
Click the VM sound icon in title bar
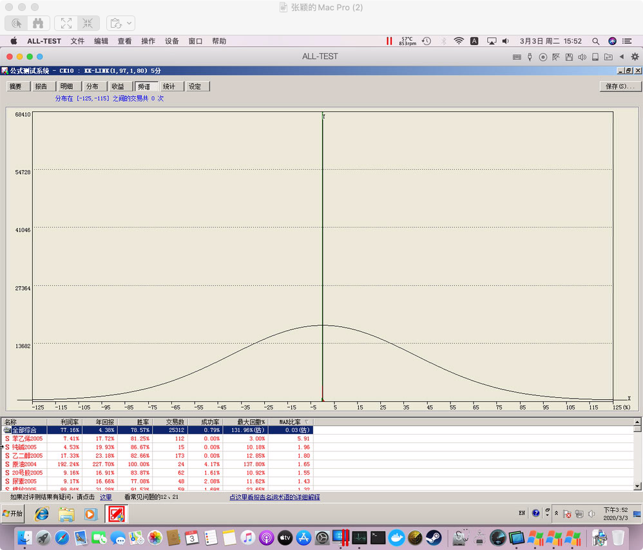(x=582, y=57)
